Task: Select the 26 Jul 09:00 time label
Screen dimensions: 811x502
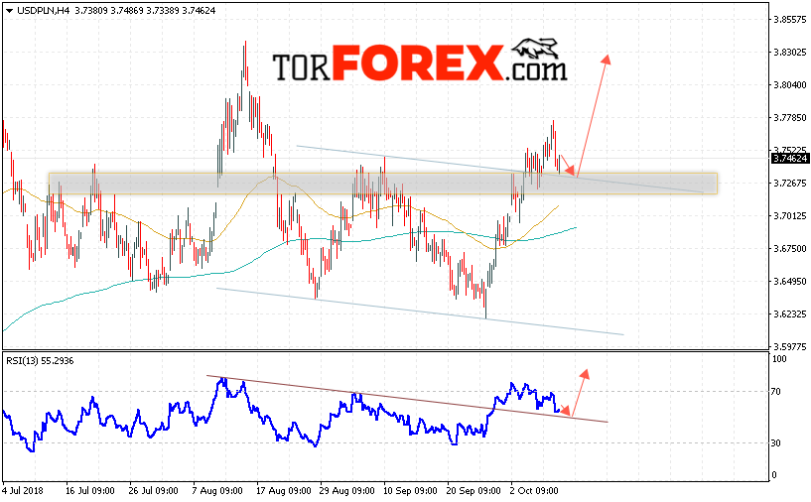Action: [154, 490]
